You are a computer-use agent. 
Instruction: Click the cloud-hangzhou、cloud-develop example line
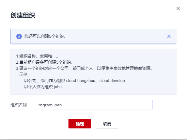click(75, 81)
